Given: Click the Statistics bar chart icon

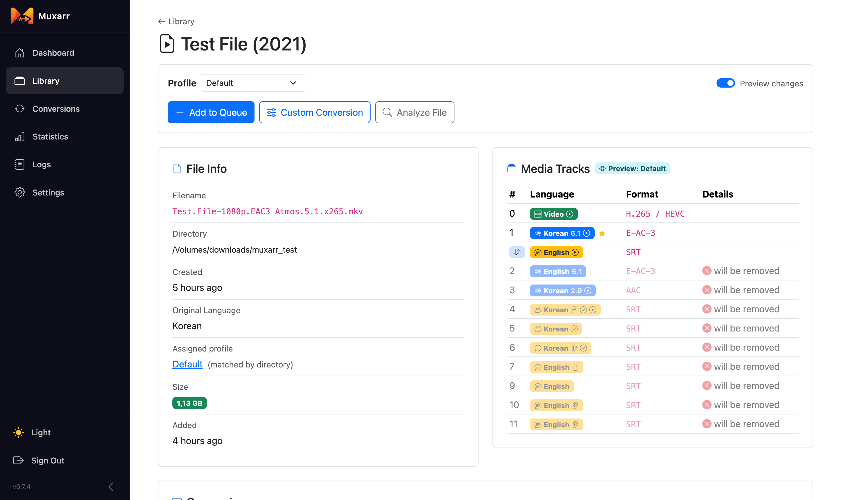Looking at the screenshot, I should pyautogui.click(x=19, y=136).
